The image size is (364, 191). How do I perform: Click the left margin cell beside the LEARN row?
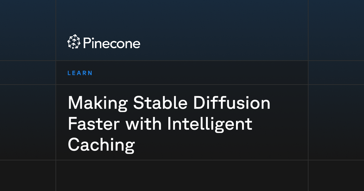28,73
